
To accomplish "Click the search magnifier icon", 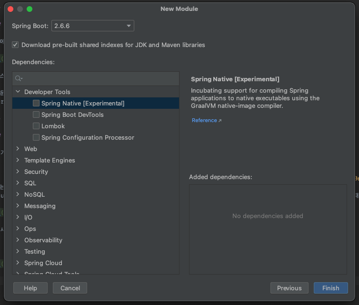I will [19, 78].
